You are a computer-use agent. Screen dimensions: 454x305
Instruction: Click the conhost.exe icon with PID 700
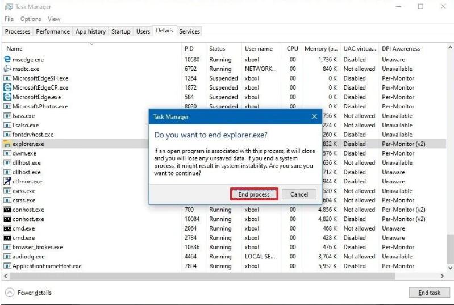[7, 210]
